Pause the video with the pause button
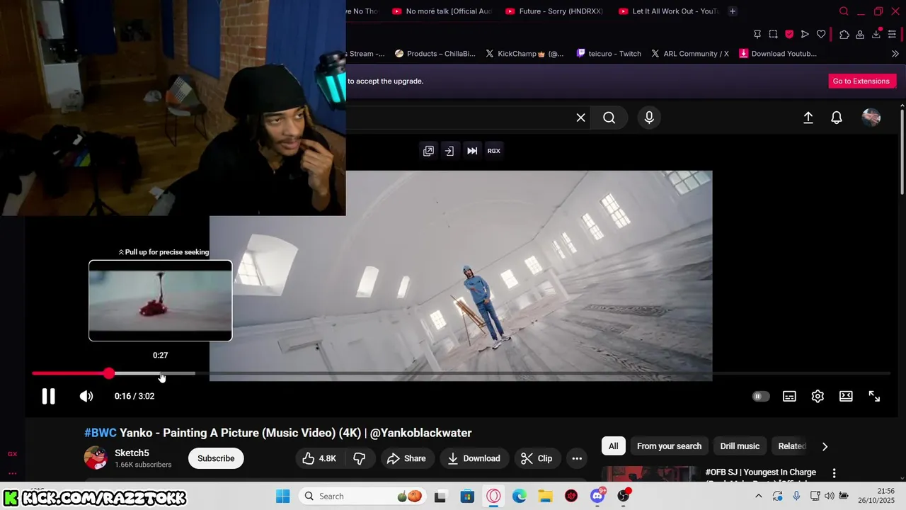Image resolution: width=906 pixels, height=510 pixels. 48,396
